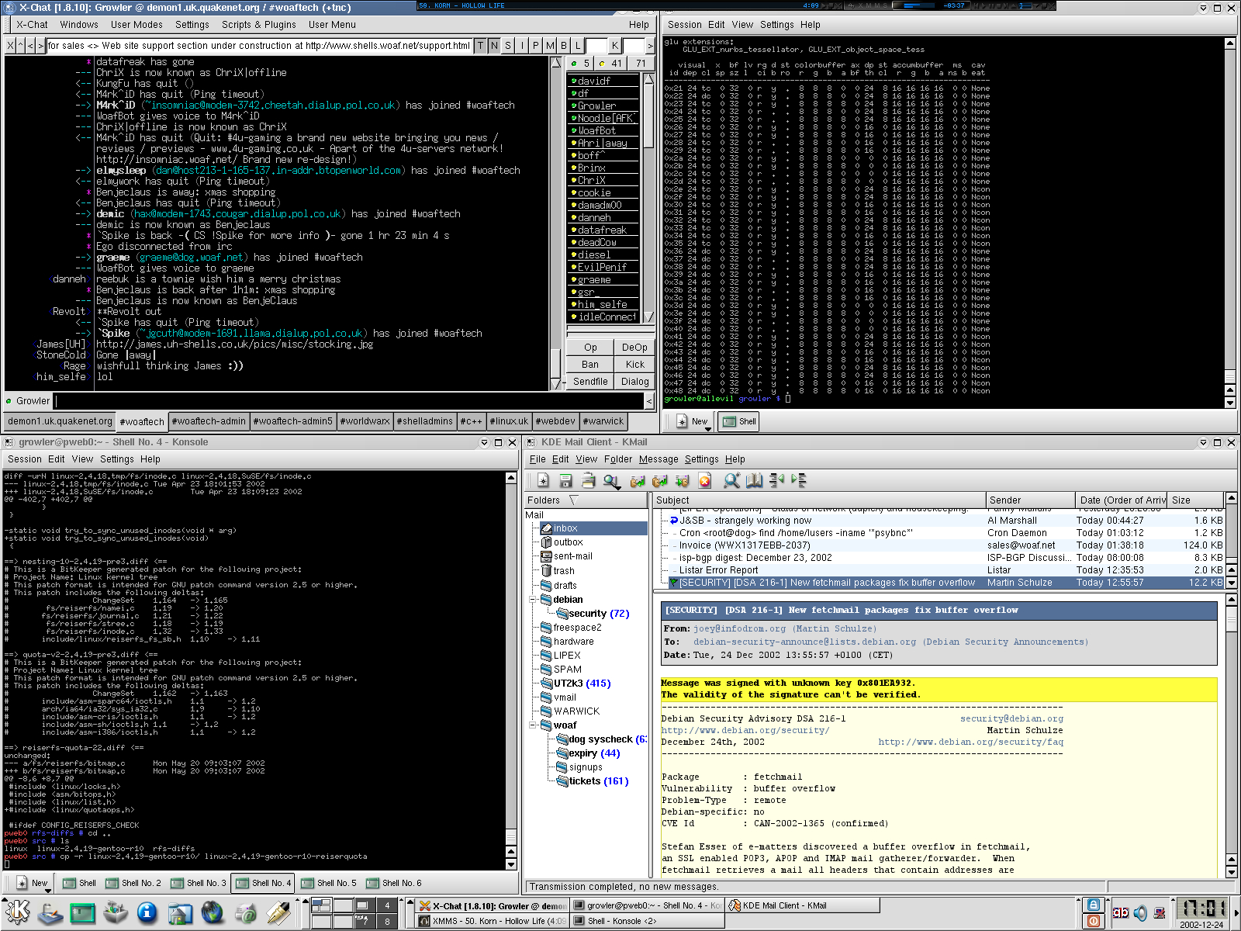Click the Previous Message arrow icon in KMail

click(777, 481)
